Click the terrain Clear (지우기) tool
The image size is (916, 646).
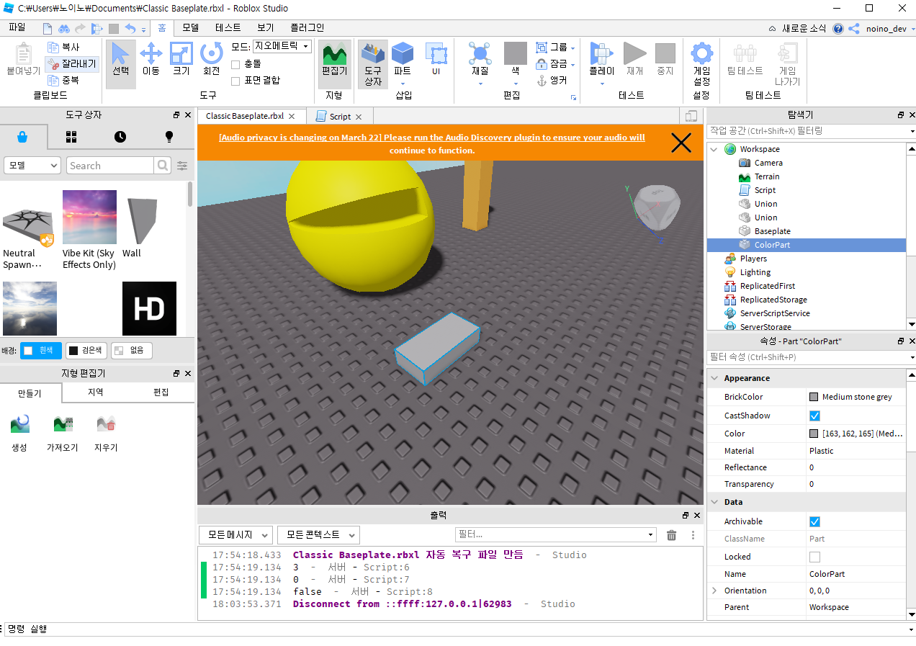(106, 432)
